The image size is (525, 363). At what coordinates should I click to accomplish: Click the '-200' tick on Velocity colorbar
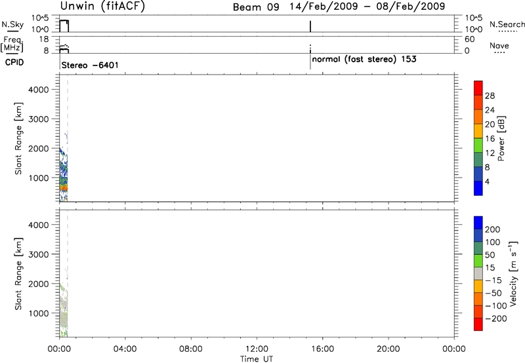(496, 318)
